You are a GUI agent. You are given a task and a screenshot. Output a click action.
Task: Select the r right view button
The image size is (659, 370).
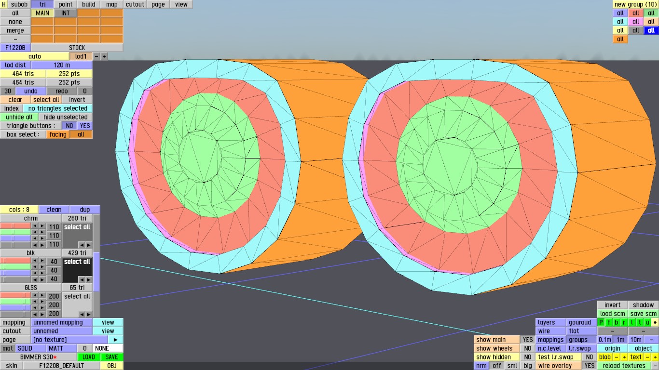pyautogui.click(x=624, y=322)
